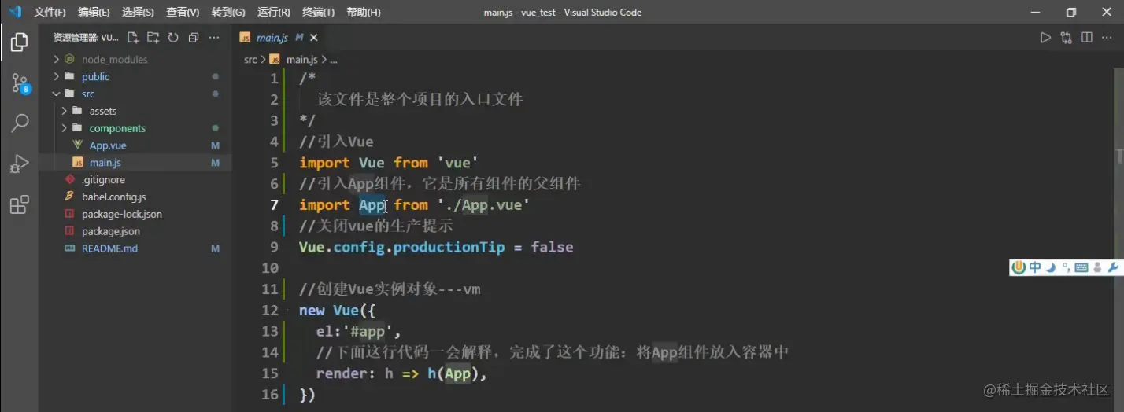Open the 运行(R) menu
This screenshot has width=1124, height=412.
click(x=274, y=13)
